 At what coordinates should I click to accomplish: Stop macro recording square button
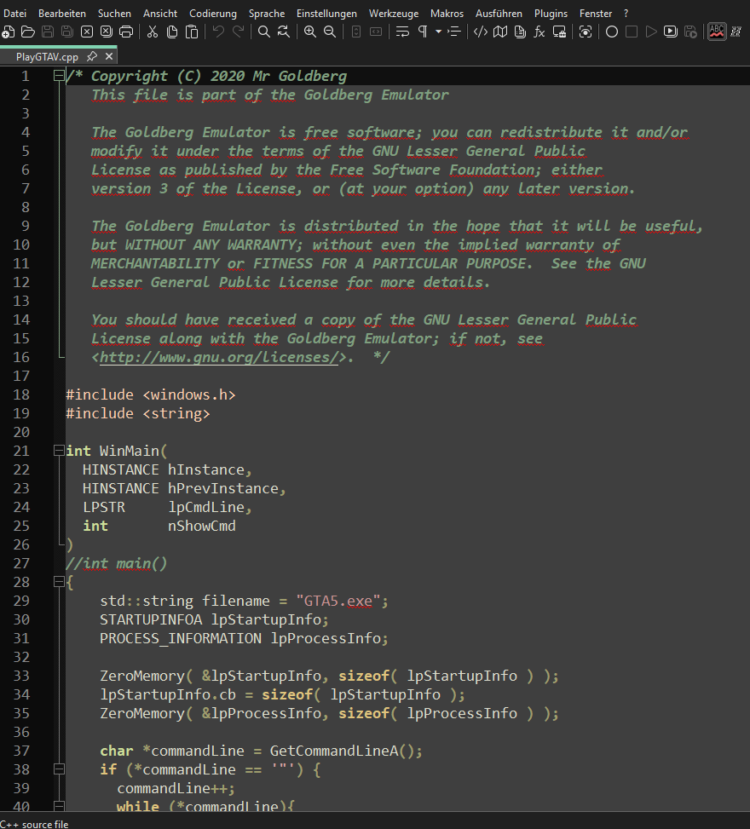[x=631, y=32]
